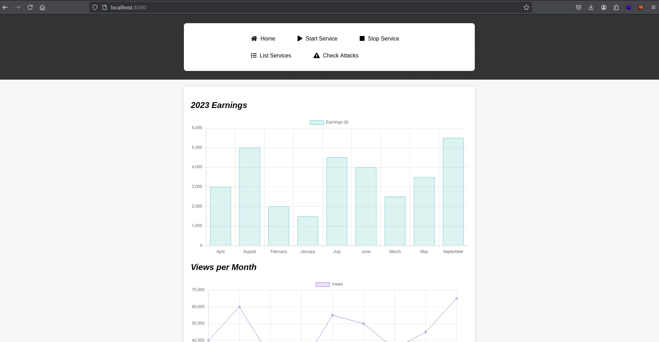
Task: Open the Start Service link
Action: (321, 38)
